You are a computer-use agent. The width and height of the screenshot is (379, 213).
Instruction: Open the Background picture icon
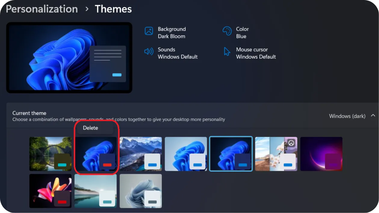pyautogui.click(x=149, y=31)
